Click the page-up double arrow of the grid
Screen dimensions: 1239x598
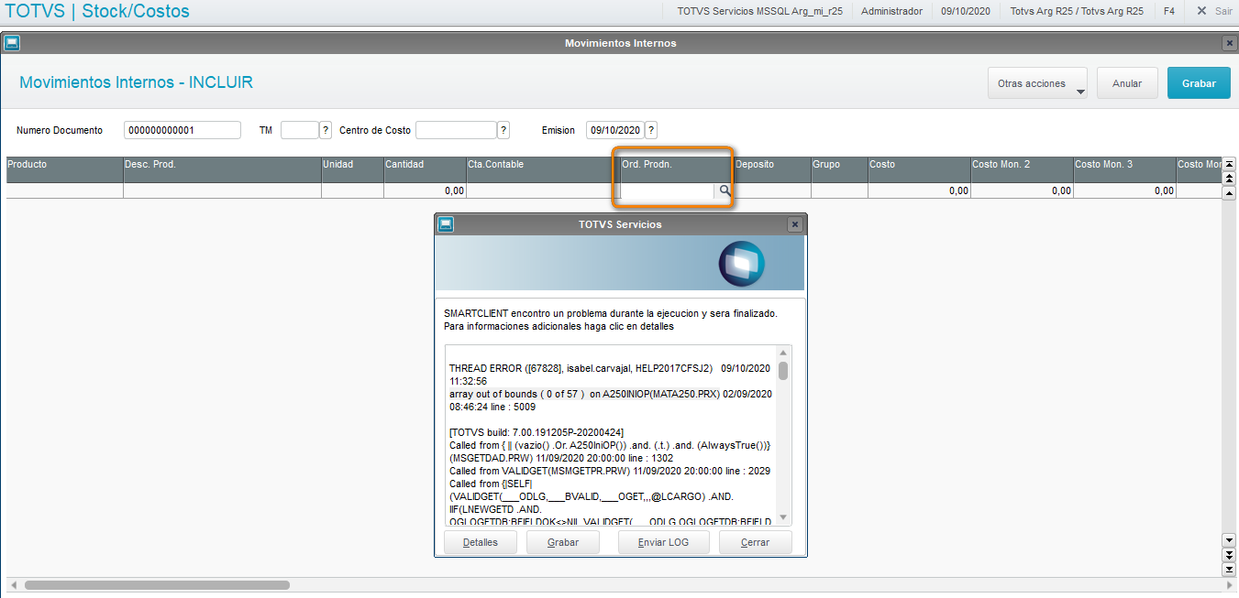click(1230, 178)
